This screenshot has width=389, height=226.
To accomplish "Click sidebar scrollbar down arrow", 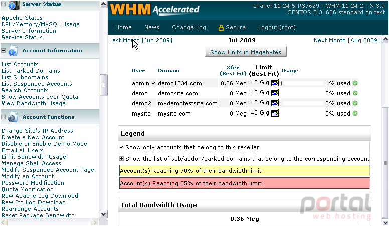I will 104,214.
